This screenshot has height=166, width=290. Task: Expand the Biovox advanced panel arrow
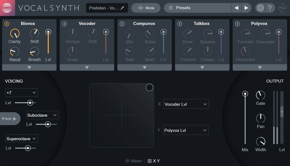pos(29,67)
